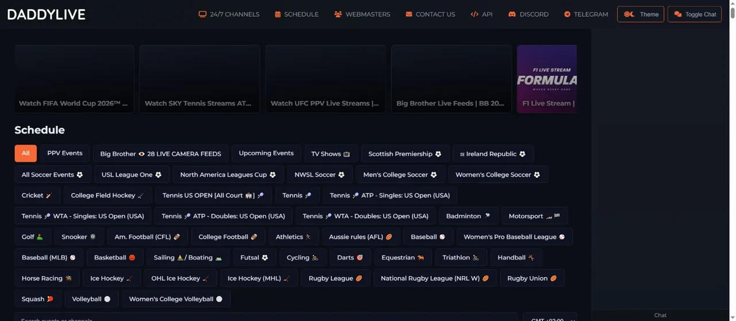Filter schedule by Motorsport
Screen dimensions: 736x321
coord(535,216)
